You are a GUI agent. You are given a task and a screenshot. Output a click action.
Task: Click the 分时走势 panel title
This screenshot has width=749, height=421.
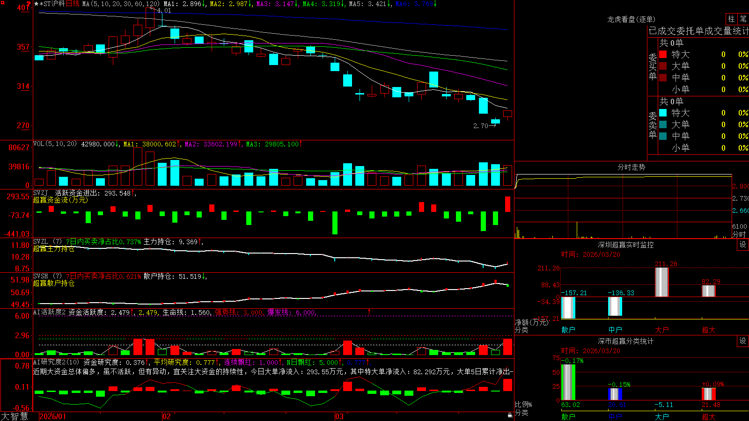(x=631, y=167)
